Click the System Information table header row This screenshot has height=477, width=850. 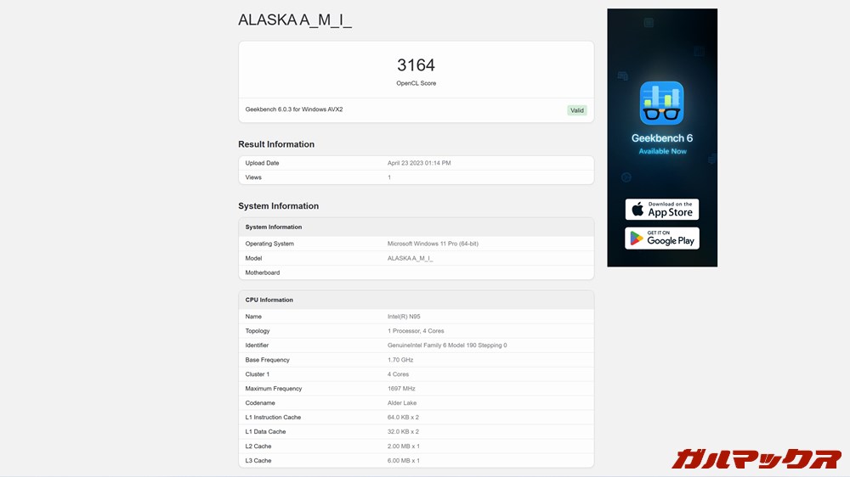pyautogui.click(x=416, y=227)
